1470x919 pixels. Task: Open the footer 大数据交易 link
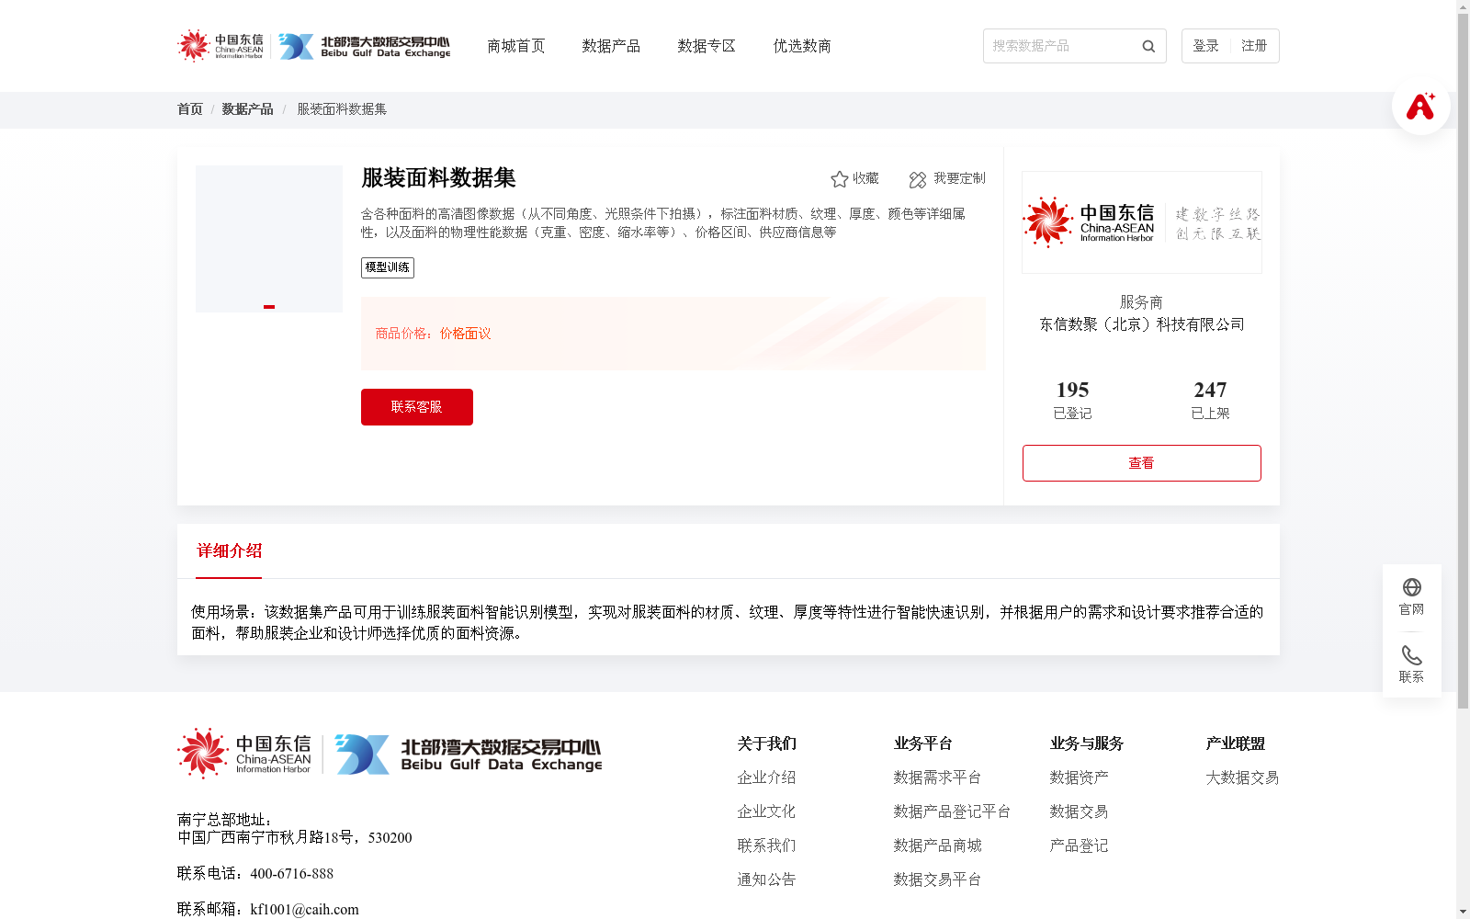[x=1242, y=777]
